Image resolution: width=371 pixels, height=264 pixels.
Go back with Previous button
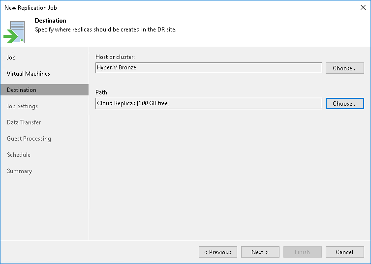(x=218, y=252)
